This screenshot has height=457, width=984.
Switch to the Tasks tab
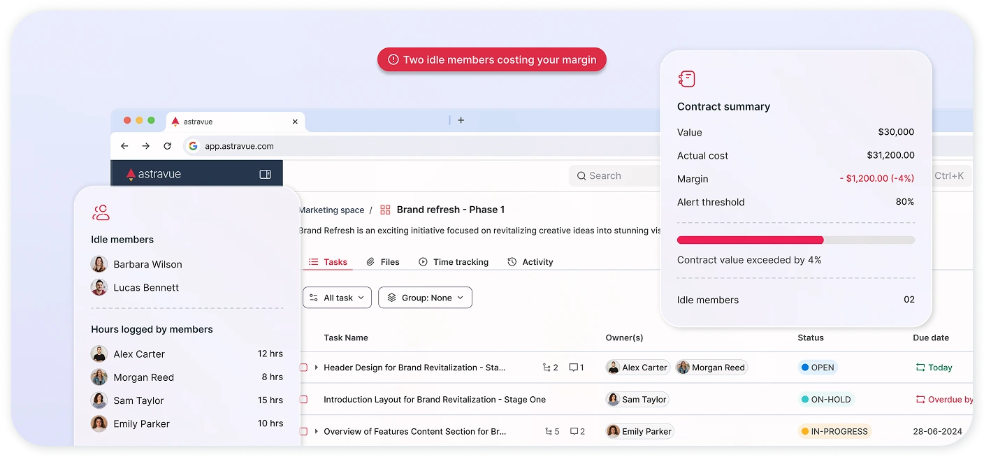tap(328, 262)
